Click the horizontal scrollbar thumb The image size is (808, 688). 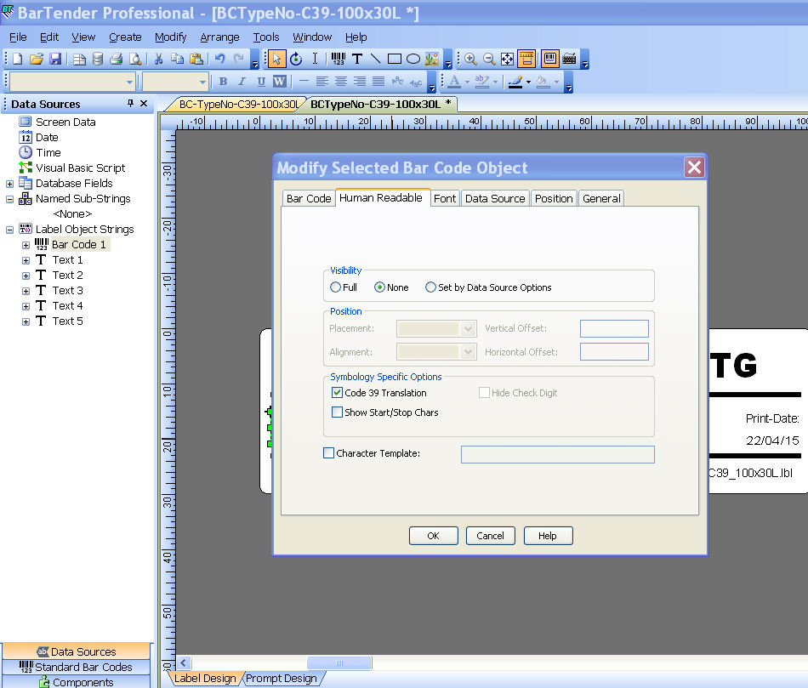339,662
